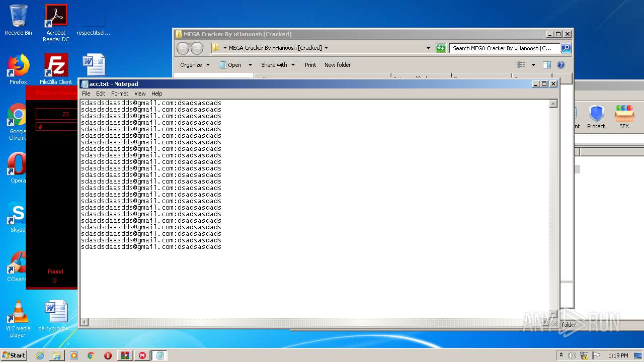Switch to the Notepad taskbar button
644x362 pixels.
159,355
